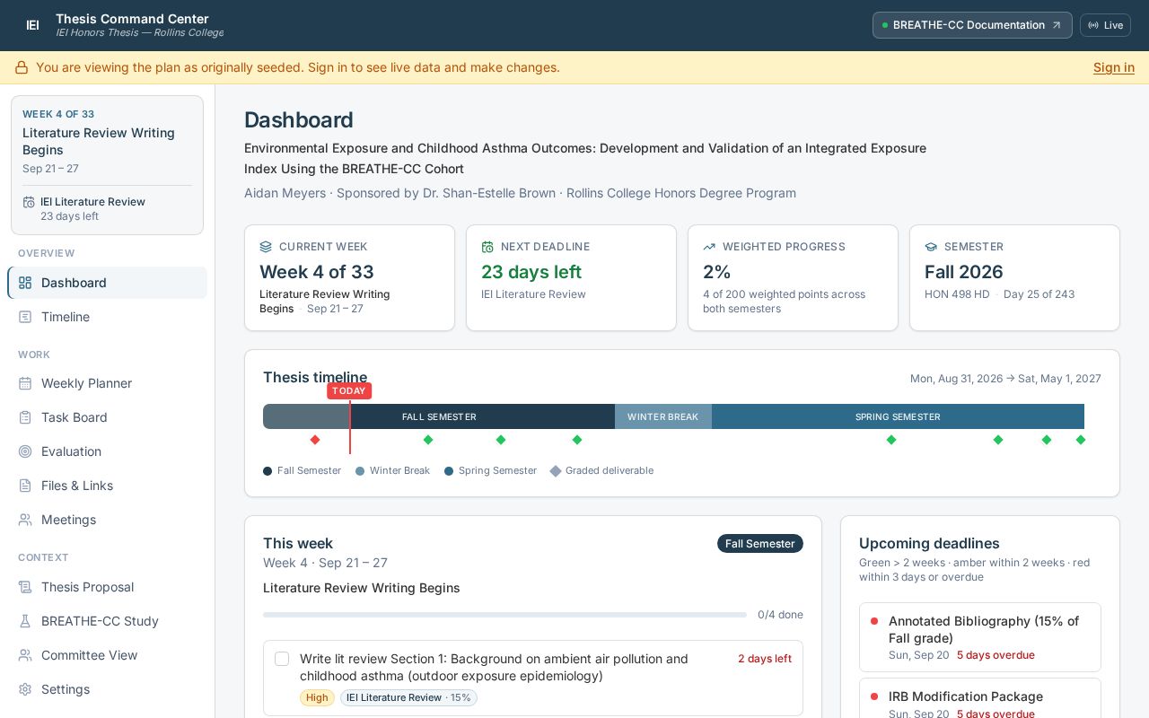Click the Settings gear icon

(25, 689)
